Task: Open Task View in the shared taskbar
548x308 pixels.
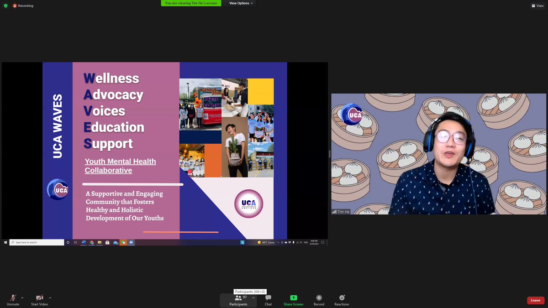Action: (75, 242)
